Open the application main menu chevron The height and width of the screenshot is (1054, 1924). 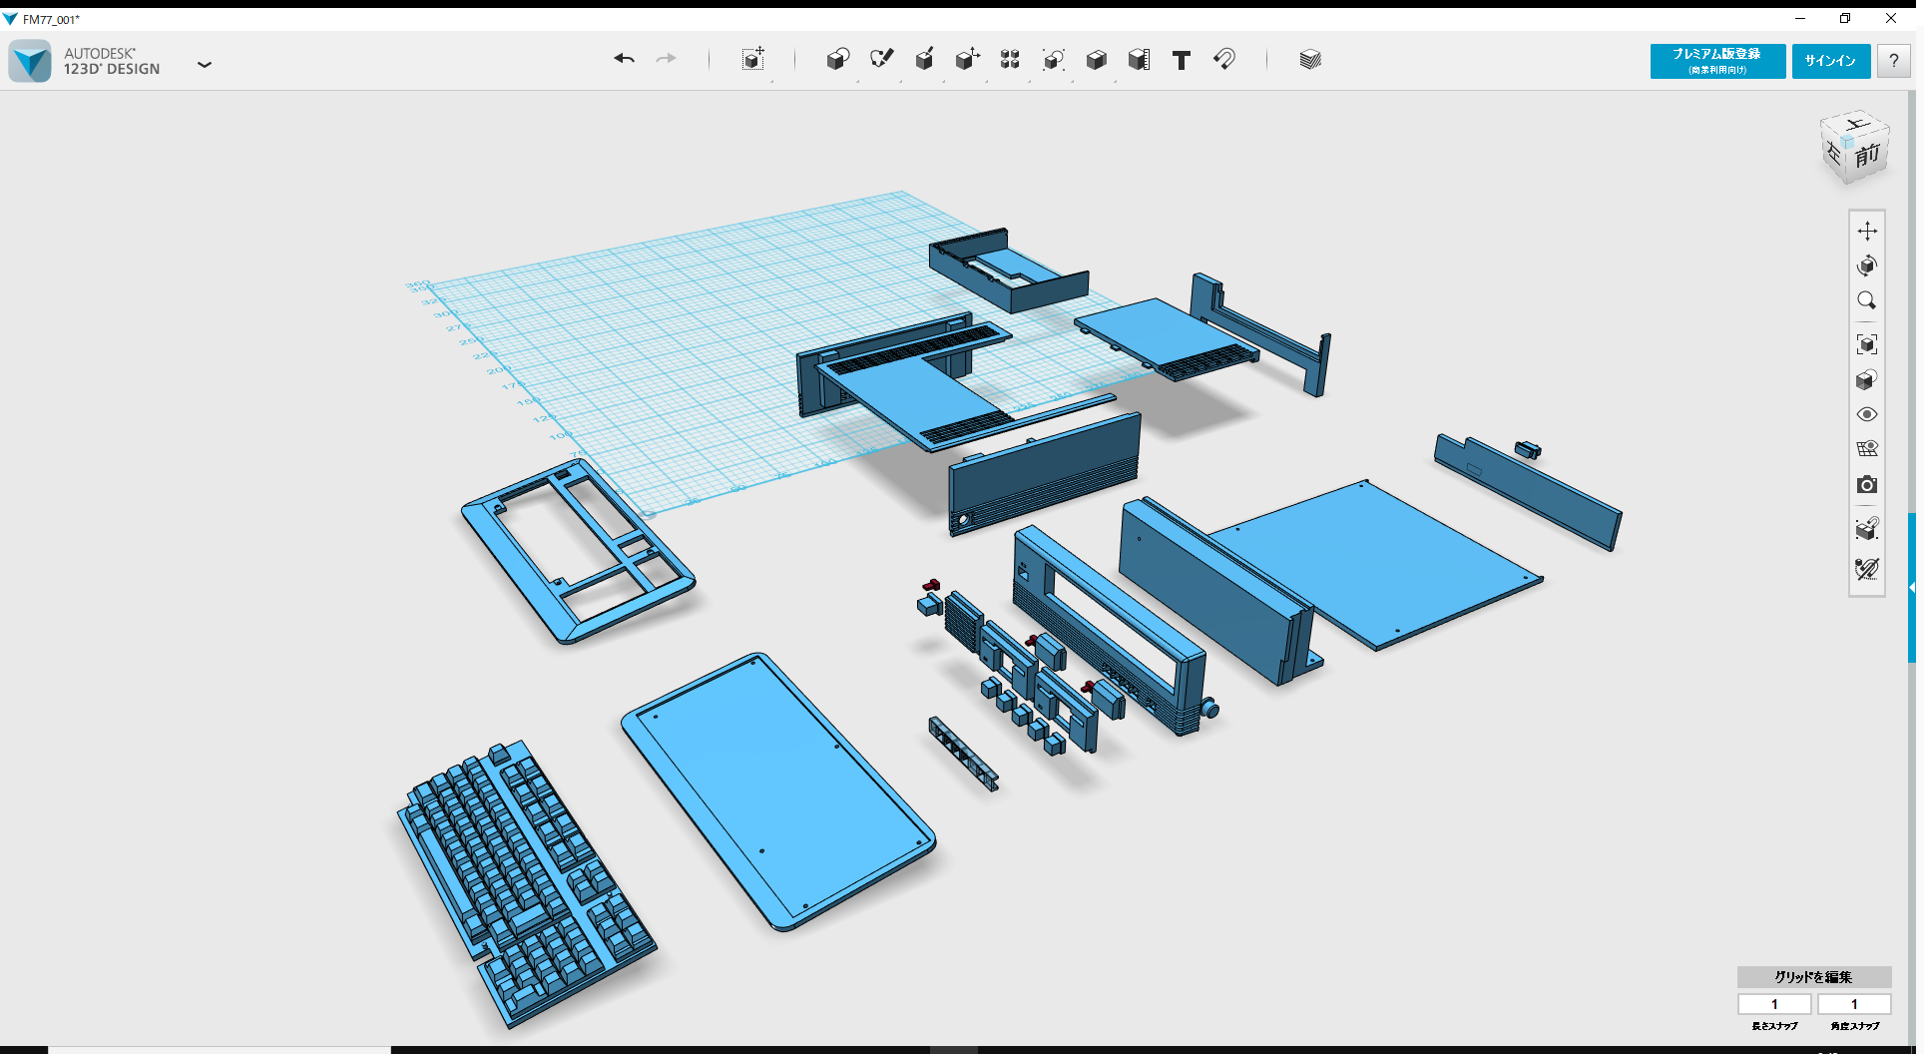pos(205,64)
